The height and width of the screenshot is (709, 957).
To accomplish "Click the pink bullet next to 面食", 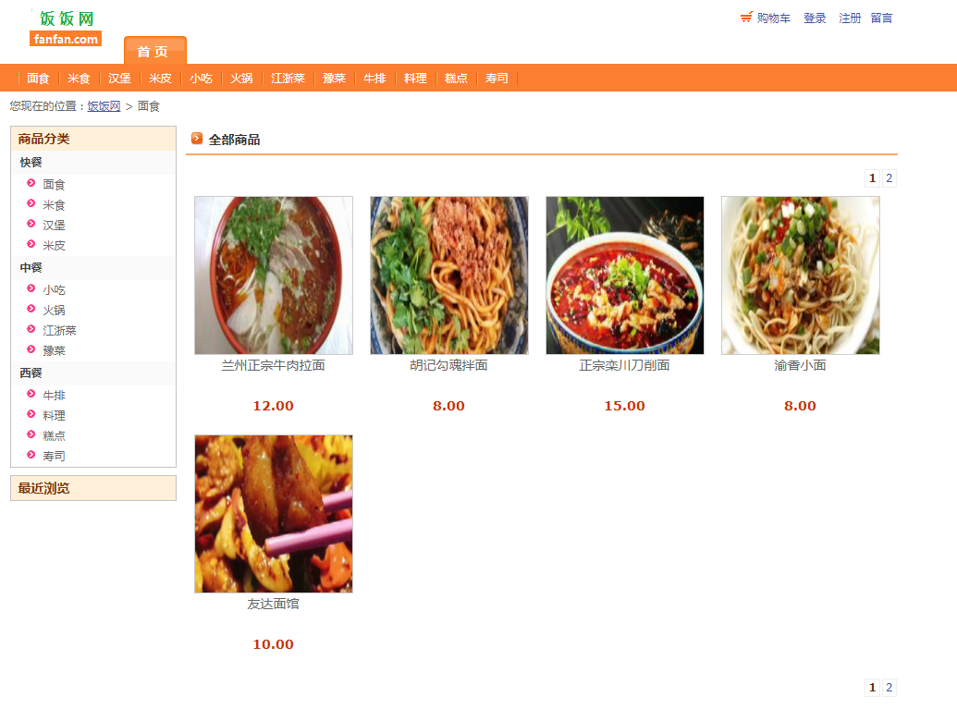I will [x=31, y=183].
